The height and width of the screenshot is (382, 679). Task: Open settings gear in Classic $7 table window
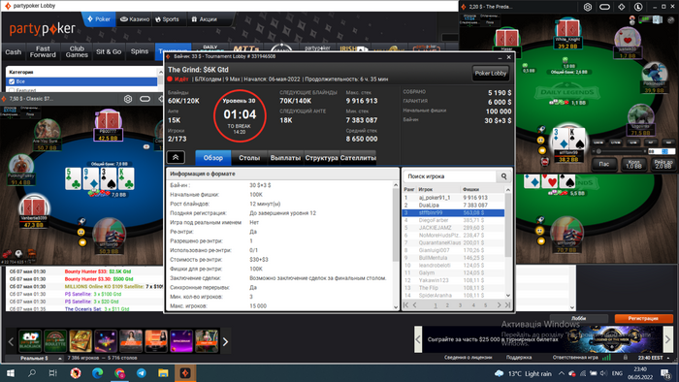pos(128,99)
